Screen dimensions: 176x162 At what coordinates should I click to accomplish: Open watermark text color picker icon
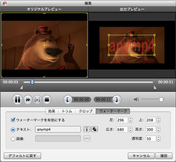94,129
